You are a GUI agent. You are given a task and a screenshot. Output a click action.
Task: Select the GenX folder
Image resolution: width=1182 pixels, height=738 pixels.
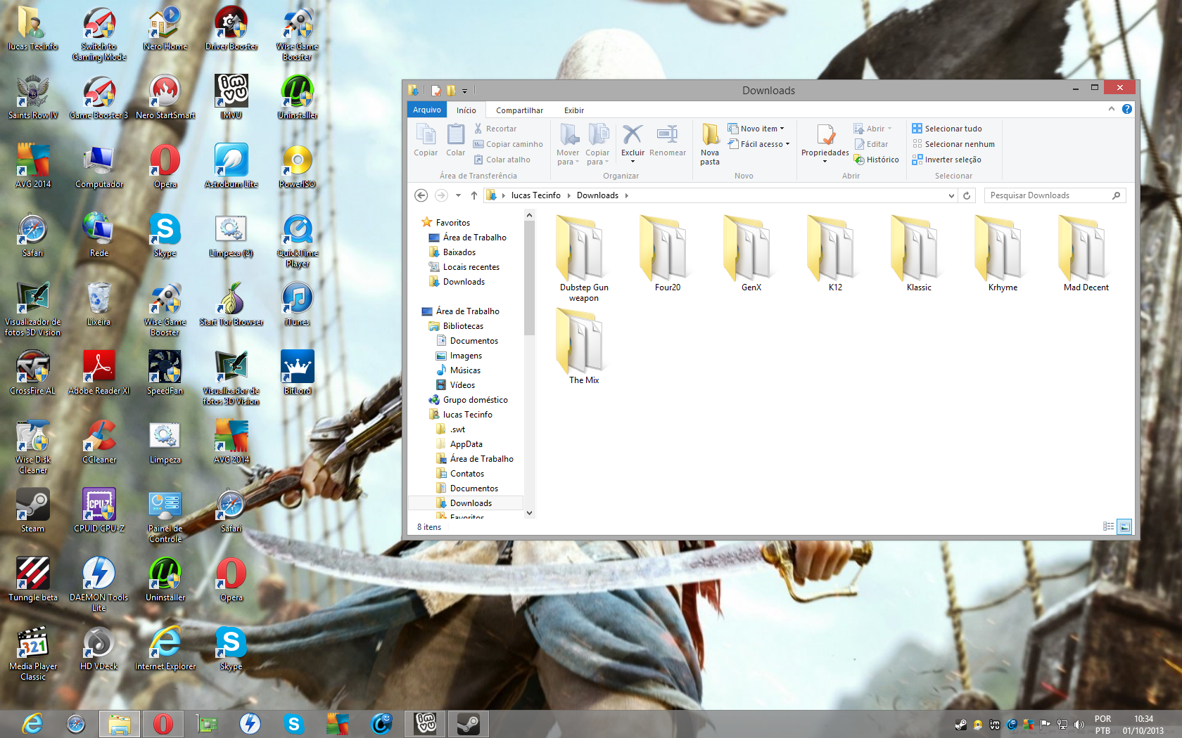(751, 253)
